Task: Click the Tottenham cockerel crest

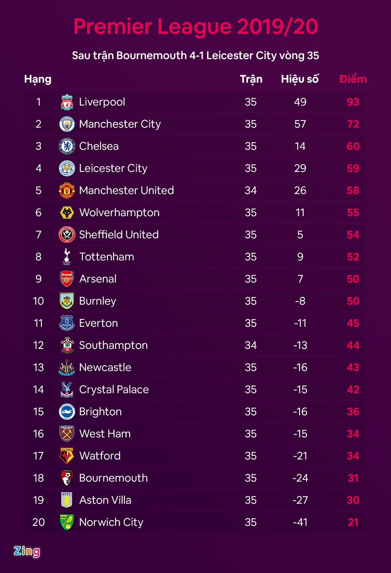Action: [x=67, y=257]
